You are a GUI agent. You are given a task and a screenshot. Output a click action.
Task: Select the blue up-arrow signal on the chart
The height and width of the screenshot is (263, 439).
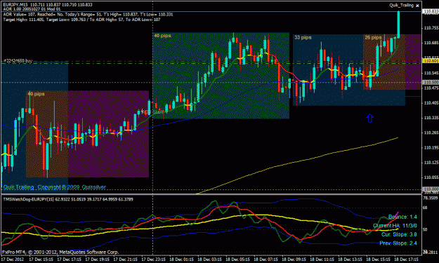coord(370,119)
